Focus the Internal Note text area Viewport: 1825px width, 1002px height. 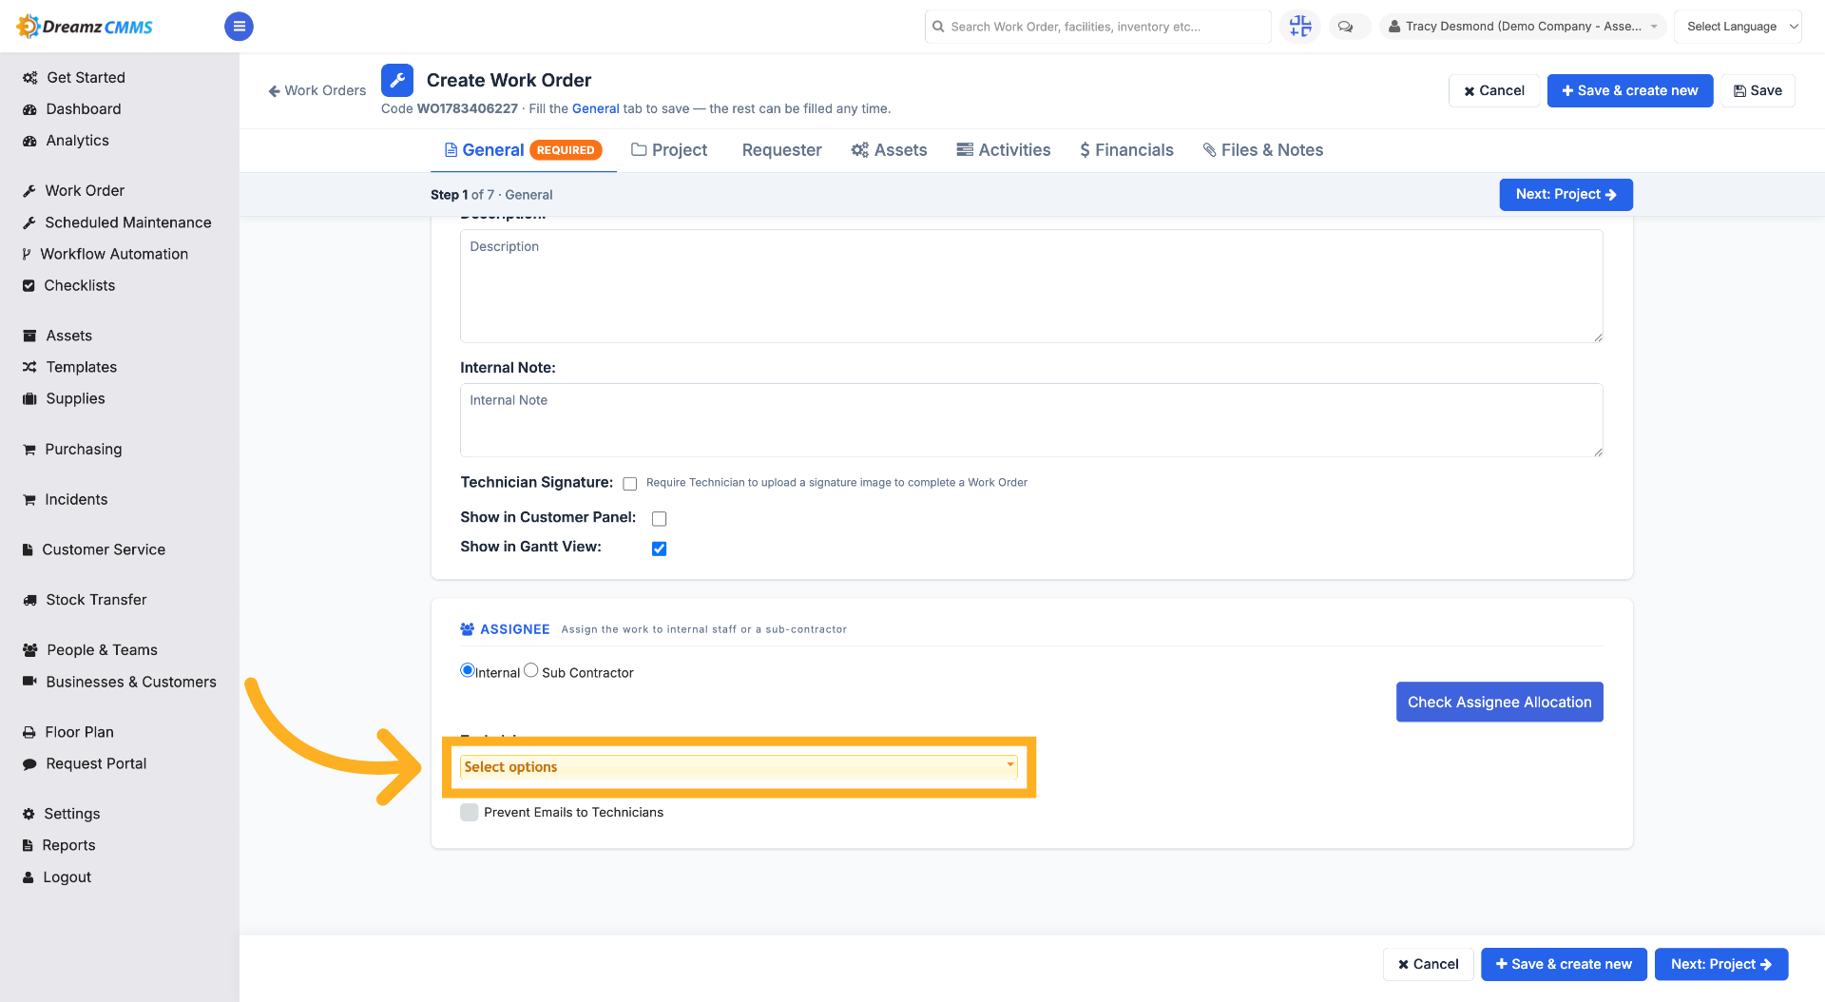click(1031, 420)
